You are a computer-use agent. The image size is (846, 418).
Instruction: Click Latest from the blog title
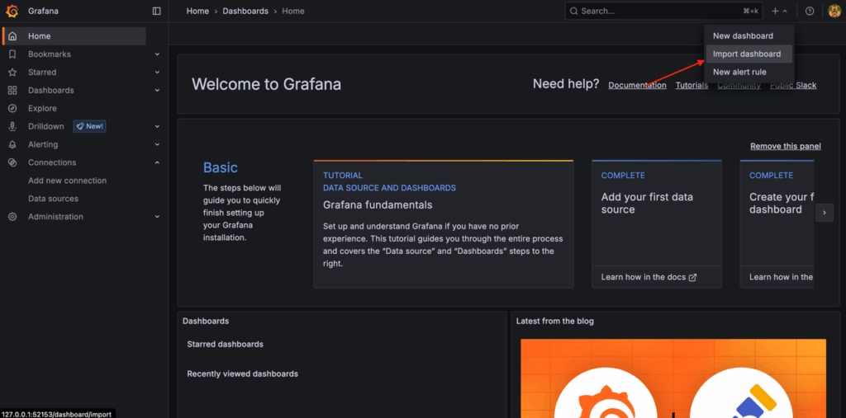(x=554, y=321)
